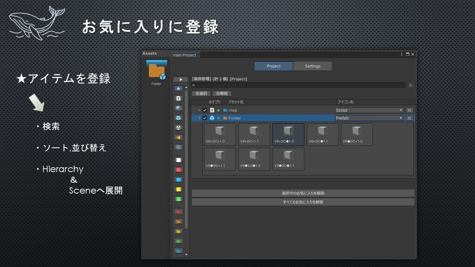
Task: Expand the vtab row disclosure triangle
Action: 199,110
